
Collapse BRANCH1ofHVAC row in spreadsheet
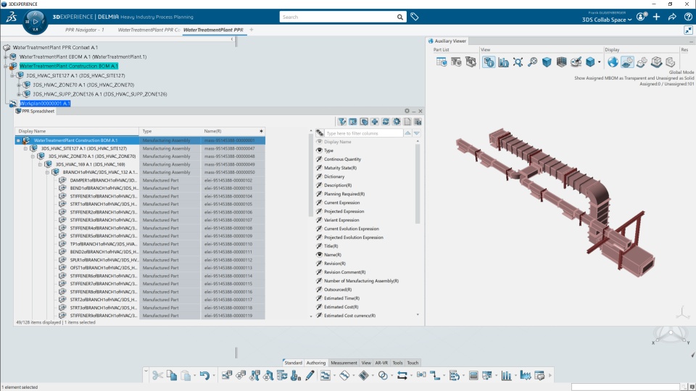coord(47,172)
